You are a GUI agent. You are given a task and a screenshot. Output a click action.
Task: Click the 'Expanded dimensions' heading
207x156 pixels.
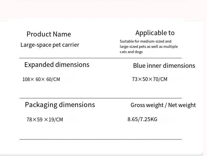[x=57, y=65]
